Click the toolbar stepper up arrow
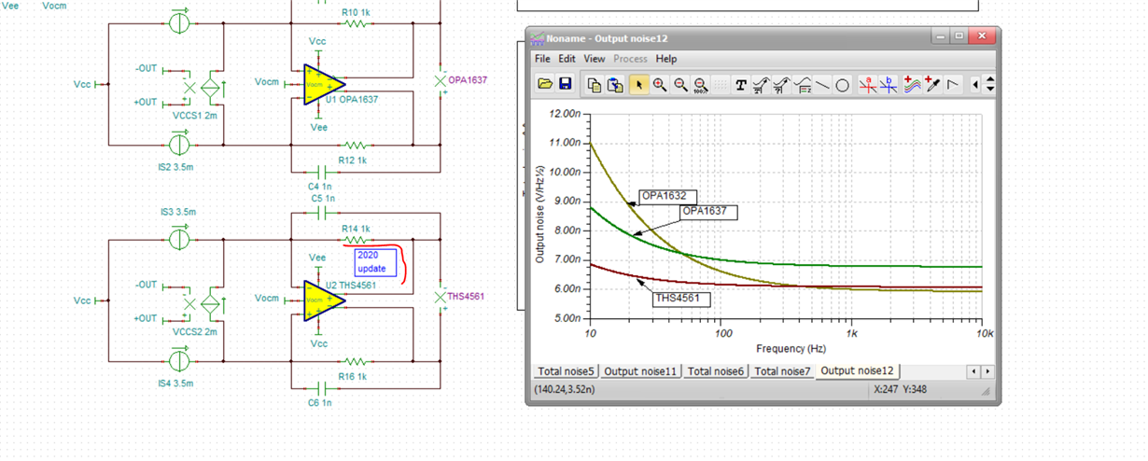The image size is (1148, 461). 989,79
